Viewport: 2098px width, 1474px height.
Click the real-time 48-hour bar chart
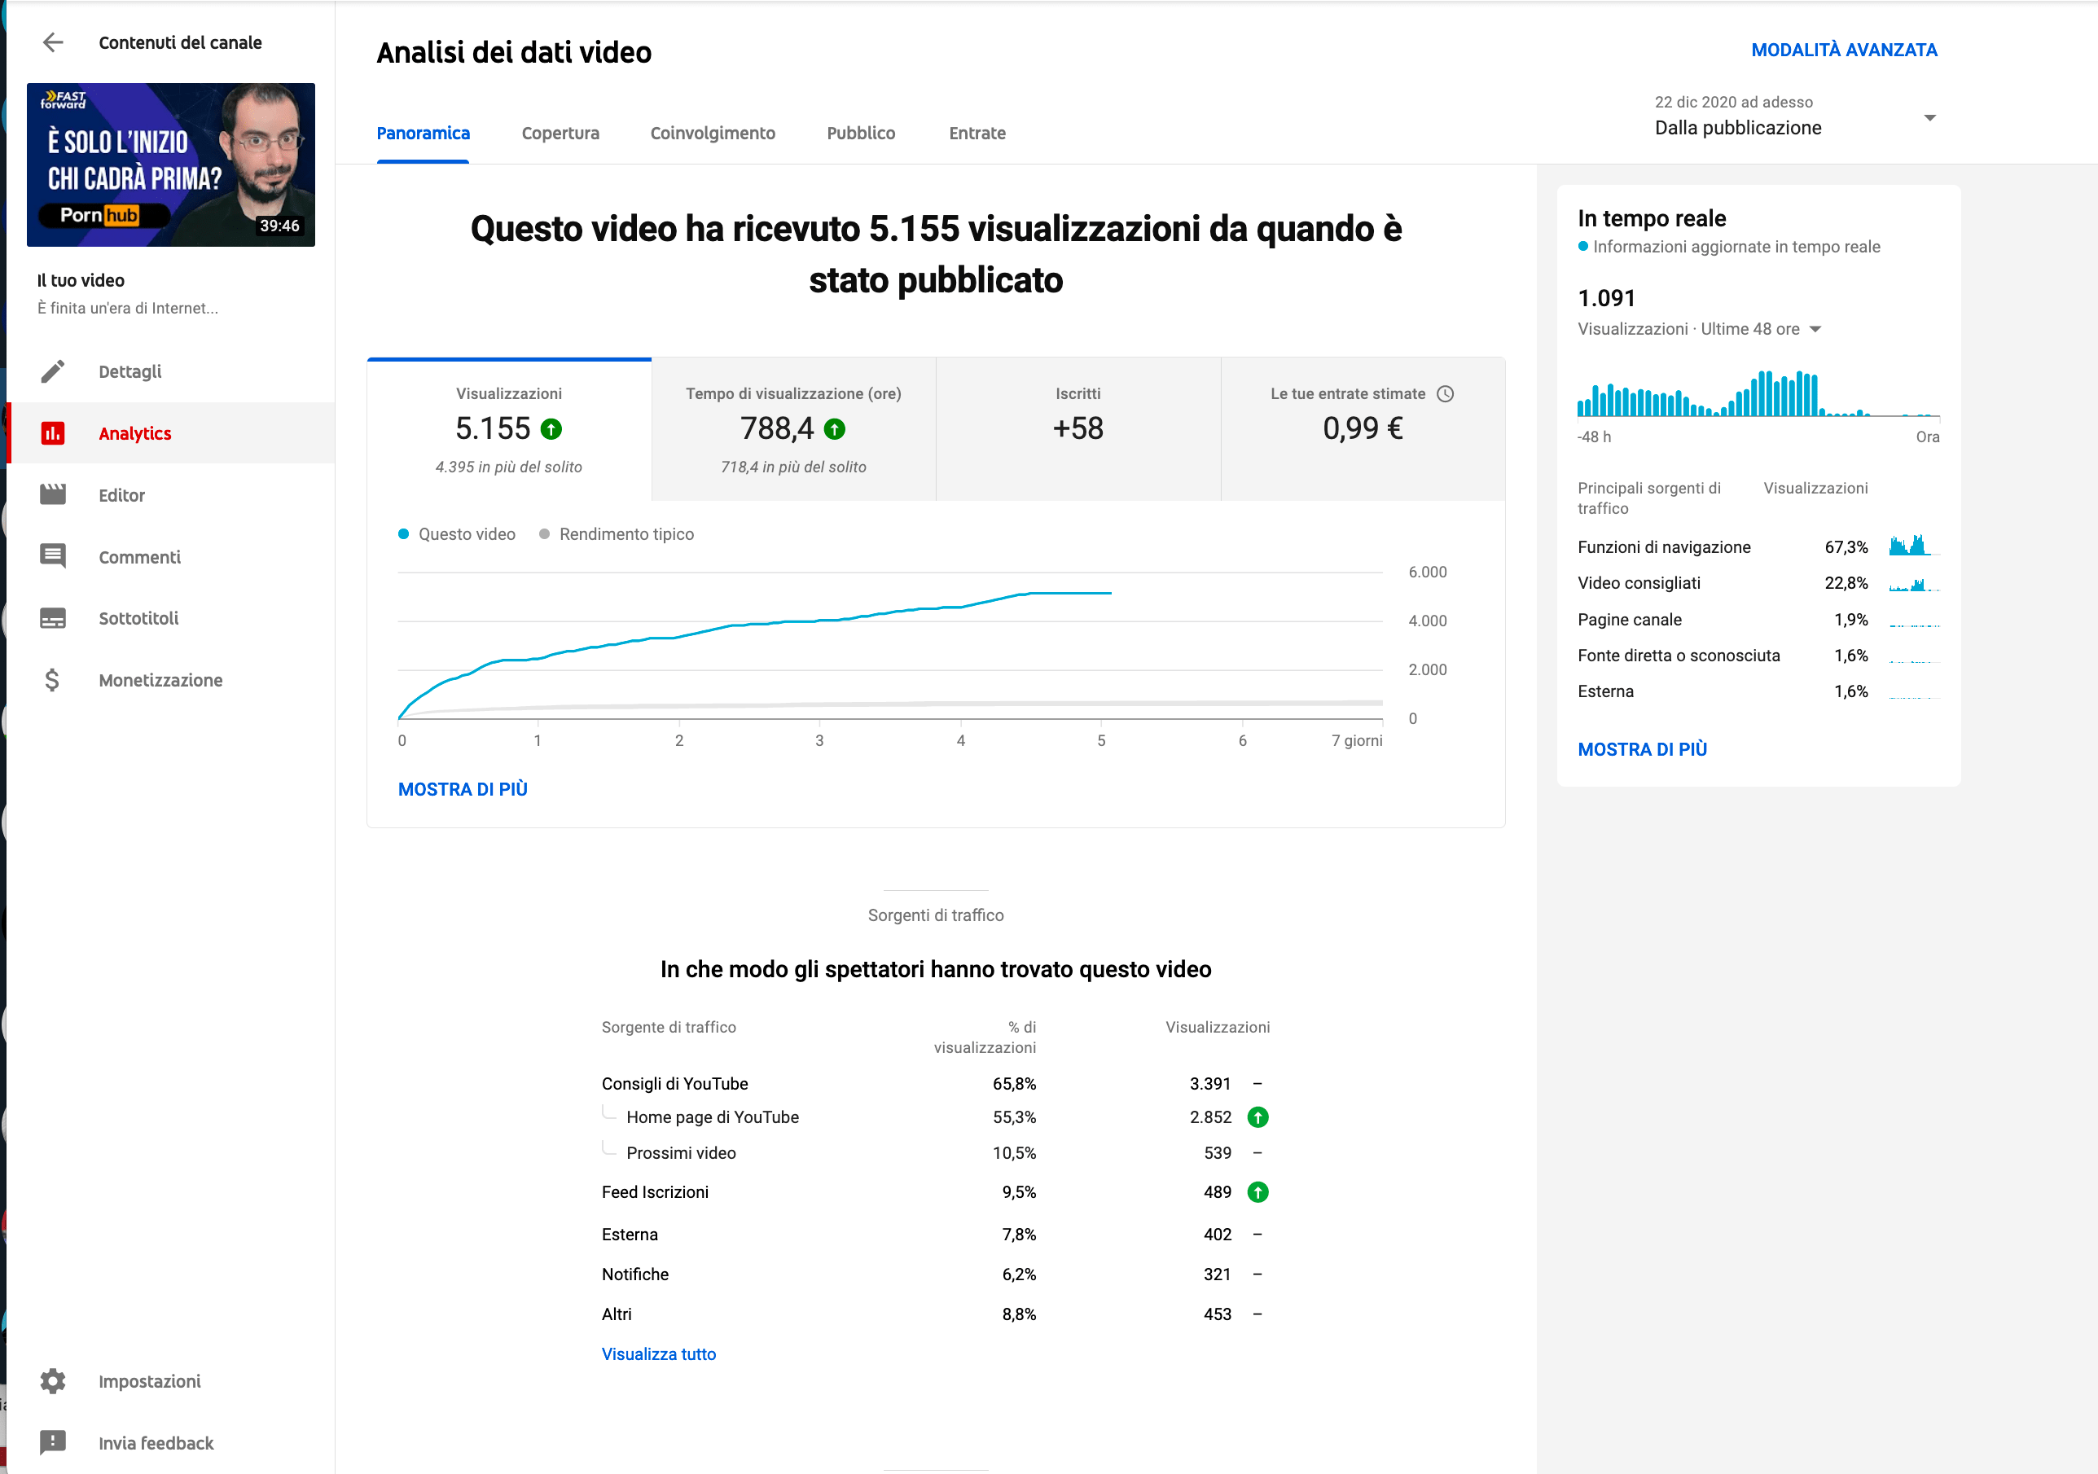coord(1758,394)
